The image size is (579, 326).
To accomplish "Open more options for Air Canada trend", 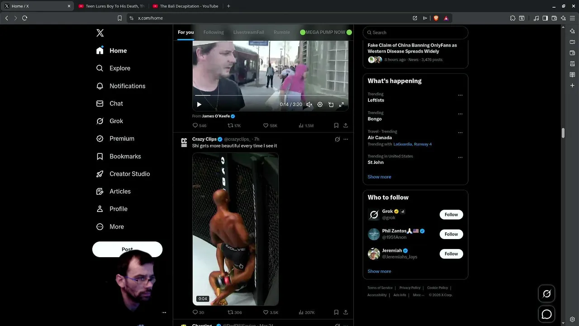I will click(x=460, y=133).
